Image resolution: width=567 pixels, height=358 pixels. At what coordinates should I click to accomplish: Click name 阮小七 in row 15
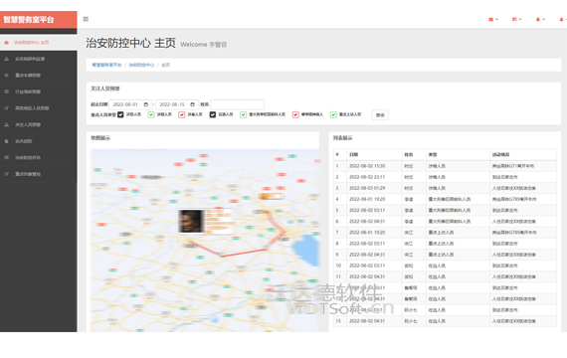pos(411,321)
